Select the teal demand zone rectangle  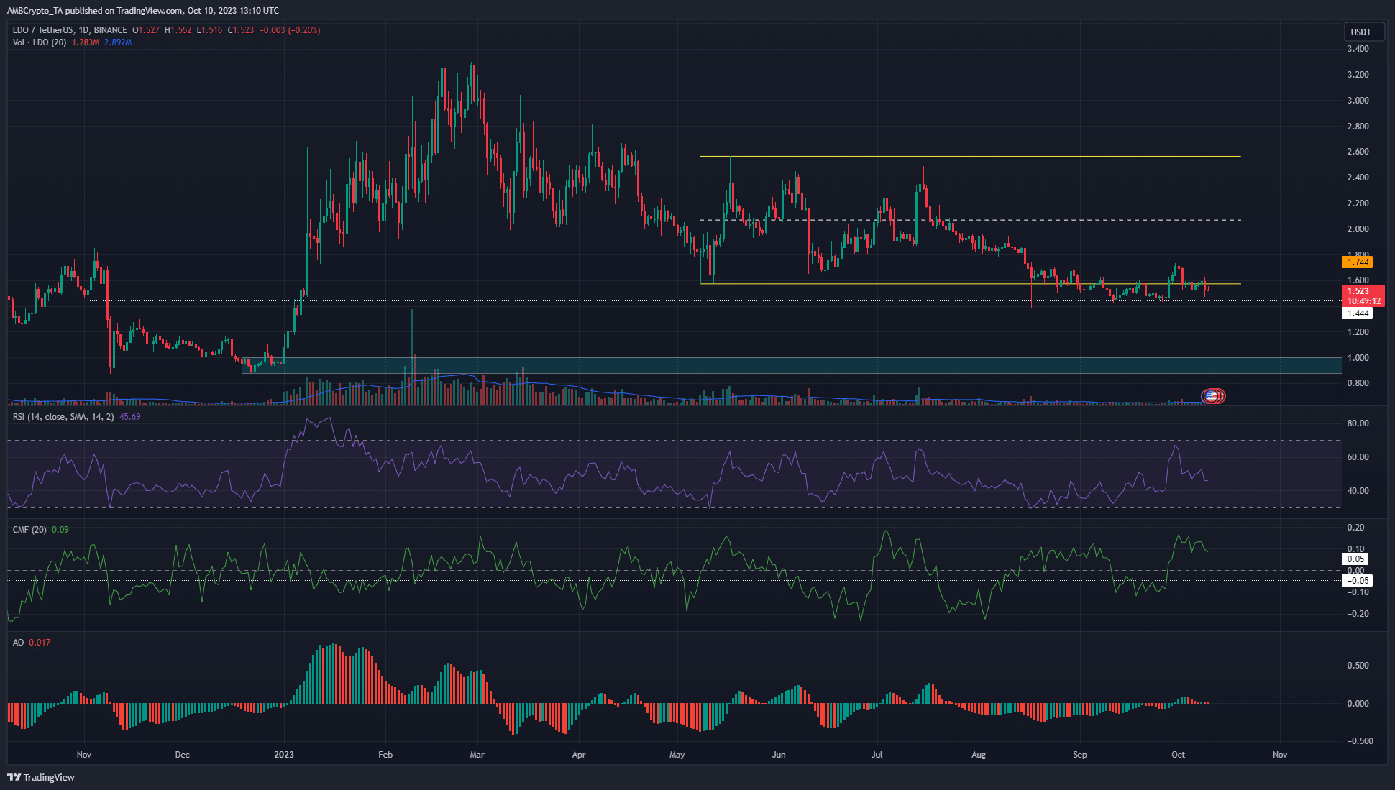pos(791,365)
